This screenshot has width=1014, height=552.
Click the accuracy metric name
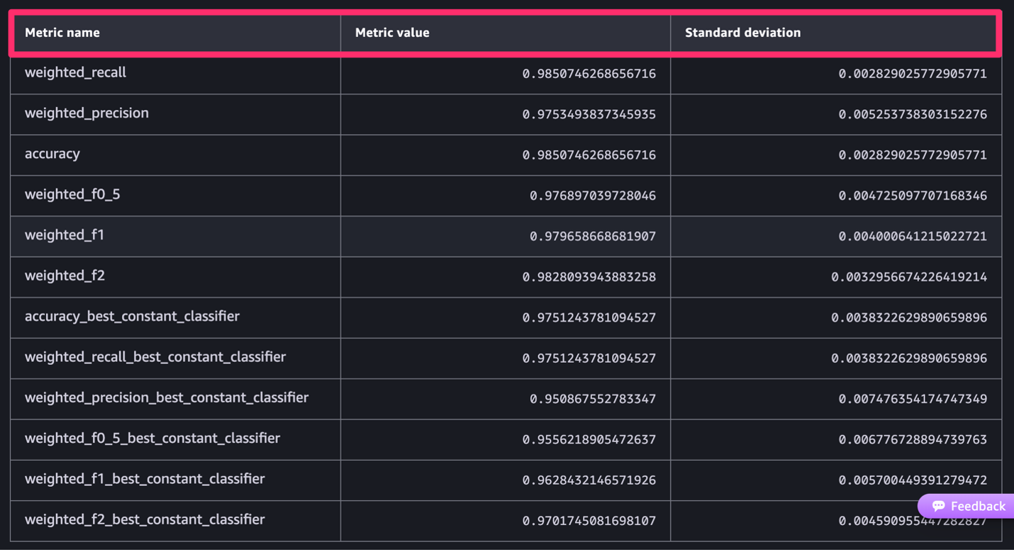pos(52,154)
